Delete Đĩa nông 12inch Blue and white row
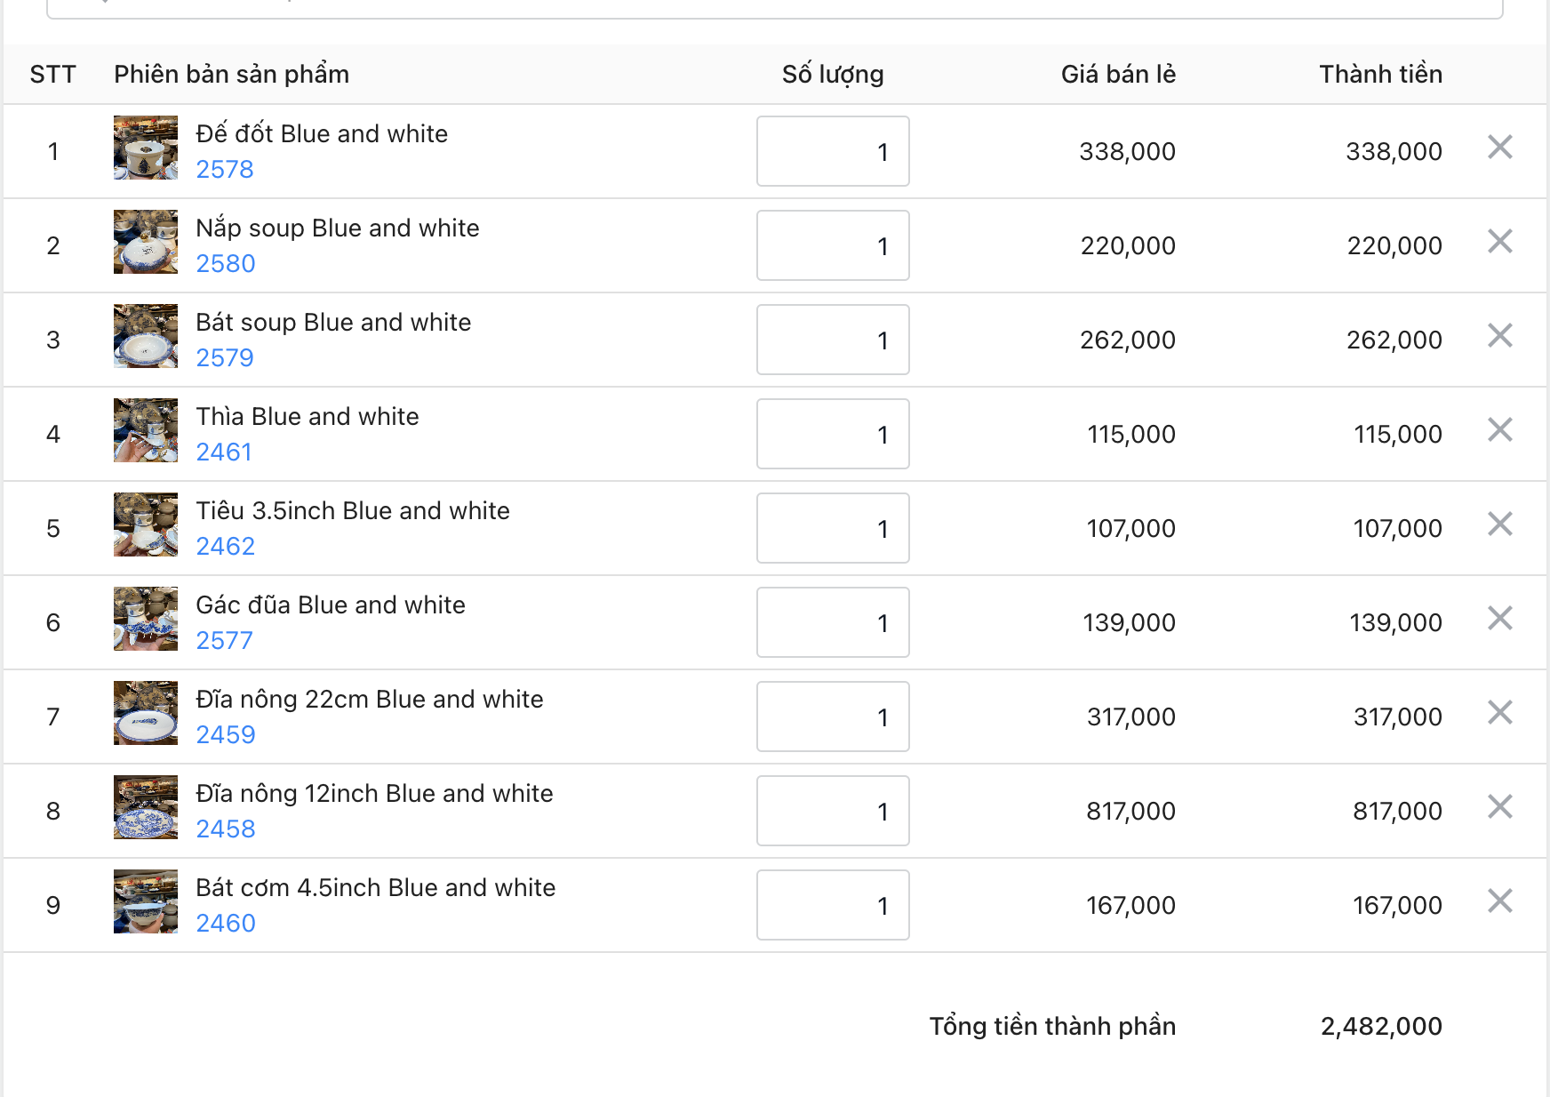 coord(1500,807)
